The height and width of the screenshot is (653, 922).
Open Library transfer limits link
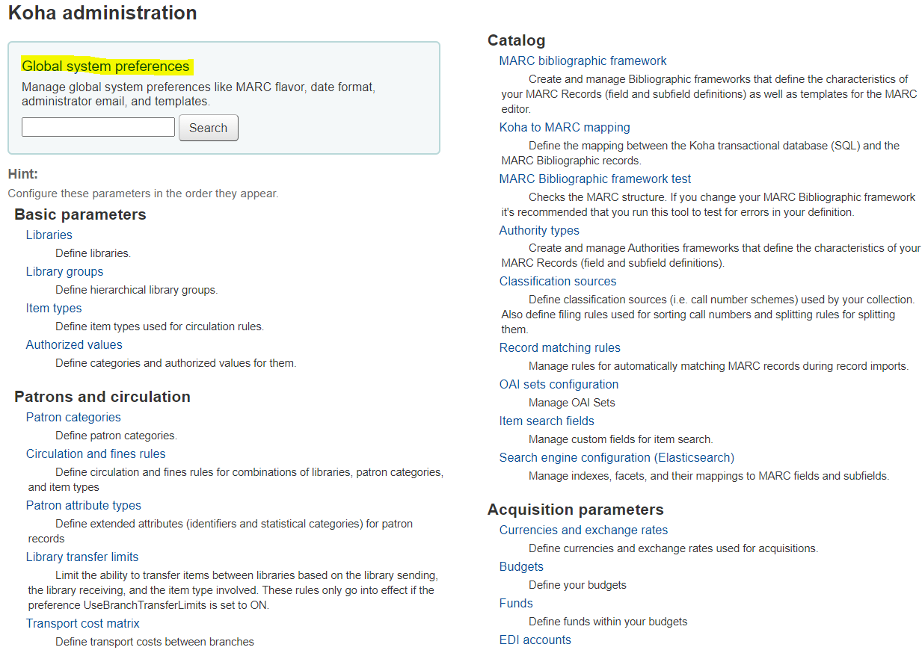coord(82,557)
